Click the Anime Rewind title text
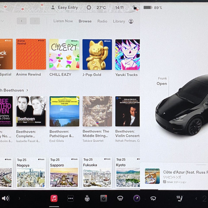Image resolution: width=208 pixels, height=208 pixels. click(29, 75)
